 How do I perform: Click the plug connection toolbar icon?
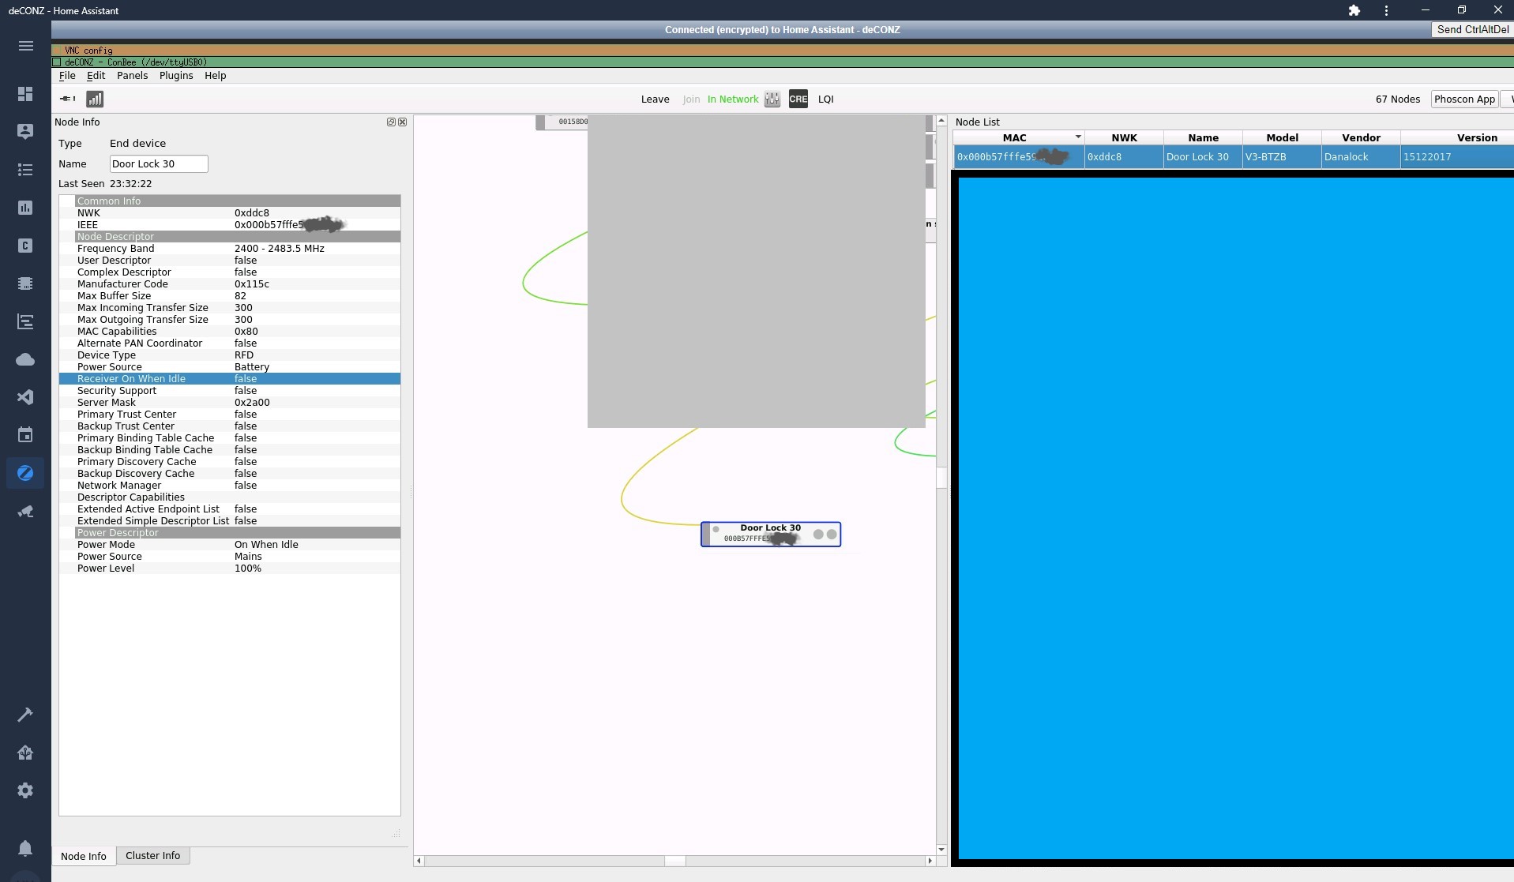(68, 99)
